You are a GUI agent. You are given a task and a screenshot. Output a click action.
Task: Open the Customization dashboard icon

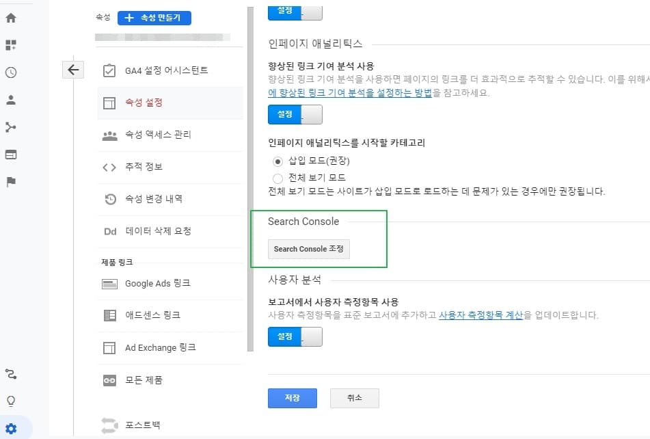[x=11, y=44]
